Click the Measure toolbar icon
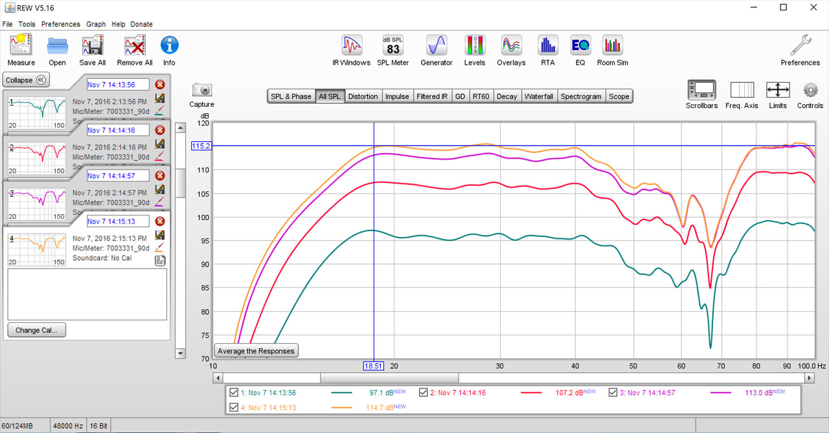This screenshot has height=433, width=829. click(21, 50)
